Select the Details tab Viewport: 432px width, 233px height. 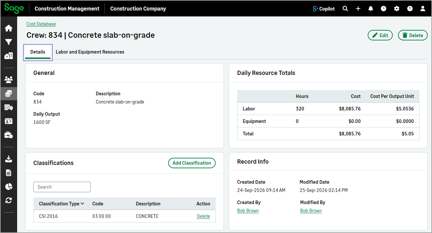38,52
